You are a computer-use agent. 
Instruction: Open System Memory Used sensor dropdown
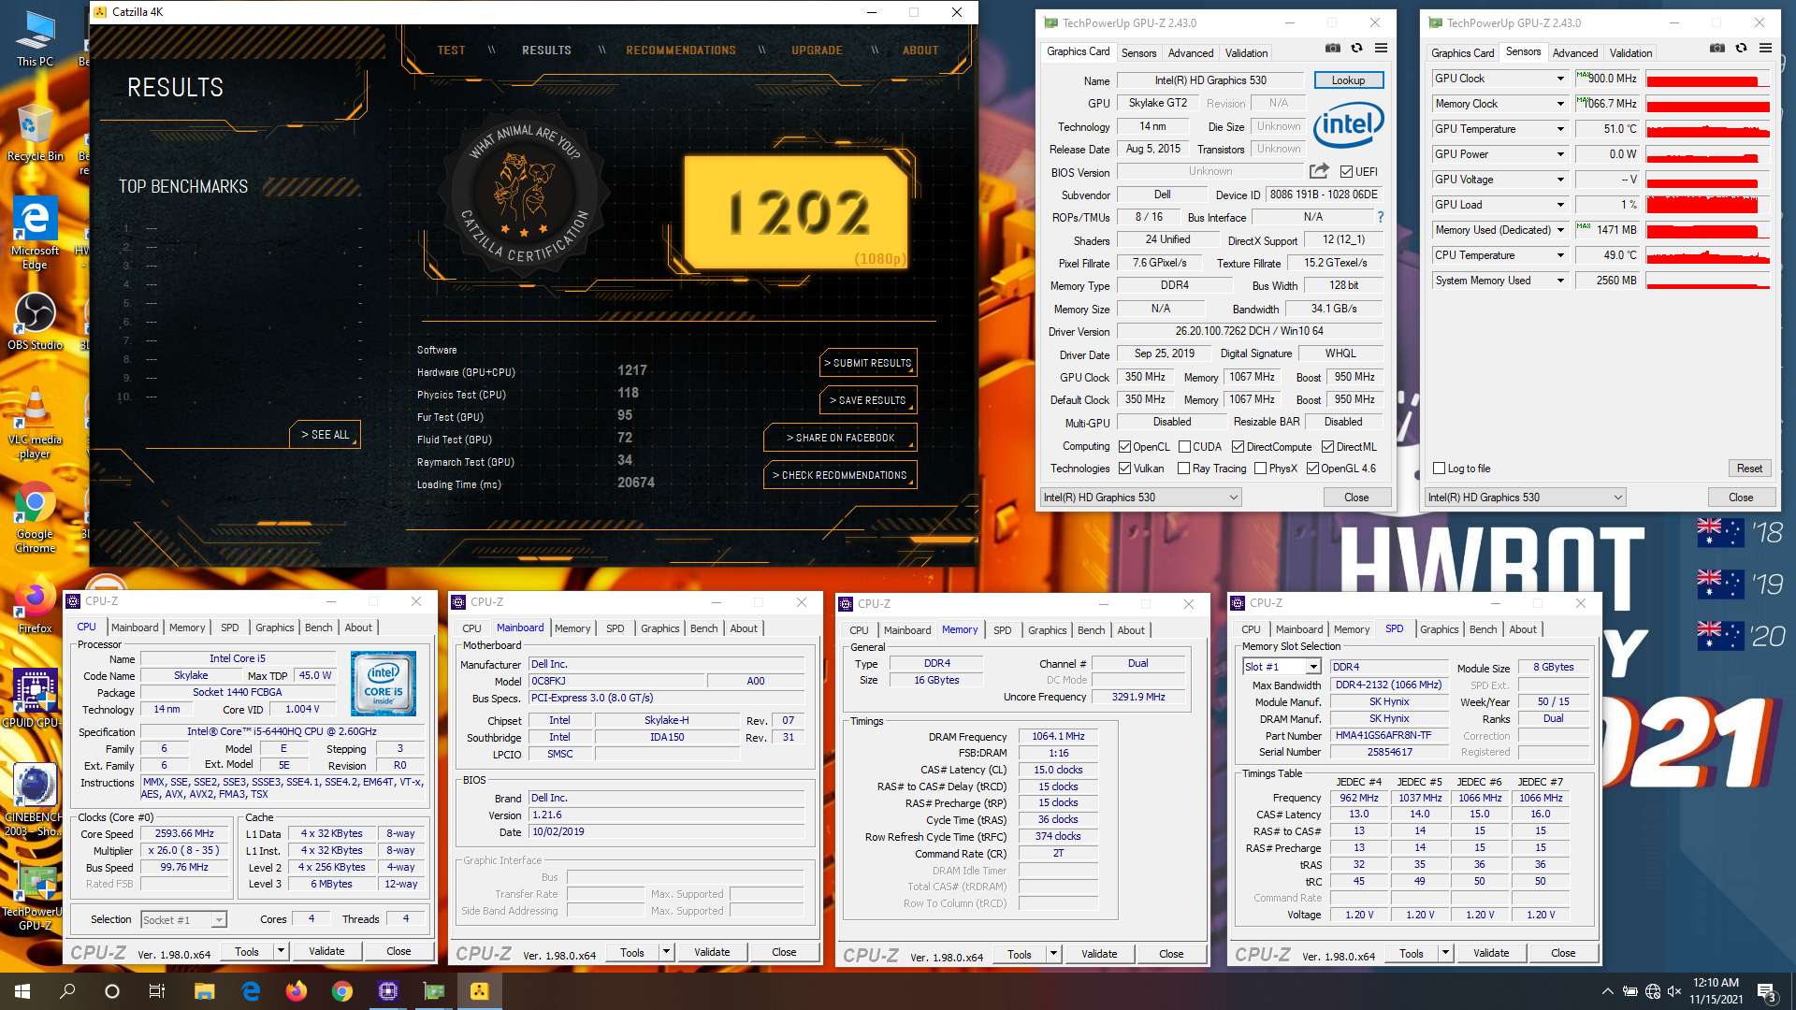pos(1560,281)
